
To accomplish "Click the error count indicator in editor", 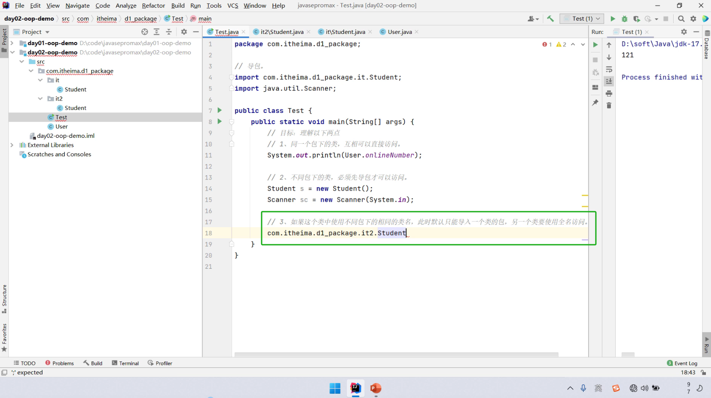I will pos(547,44).
